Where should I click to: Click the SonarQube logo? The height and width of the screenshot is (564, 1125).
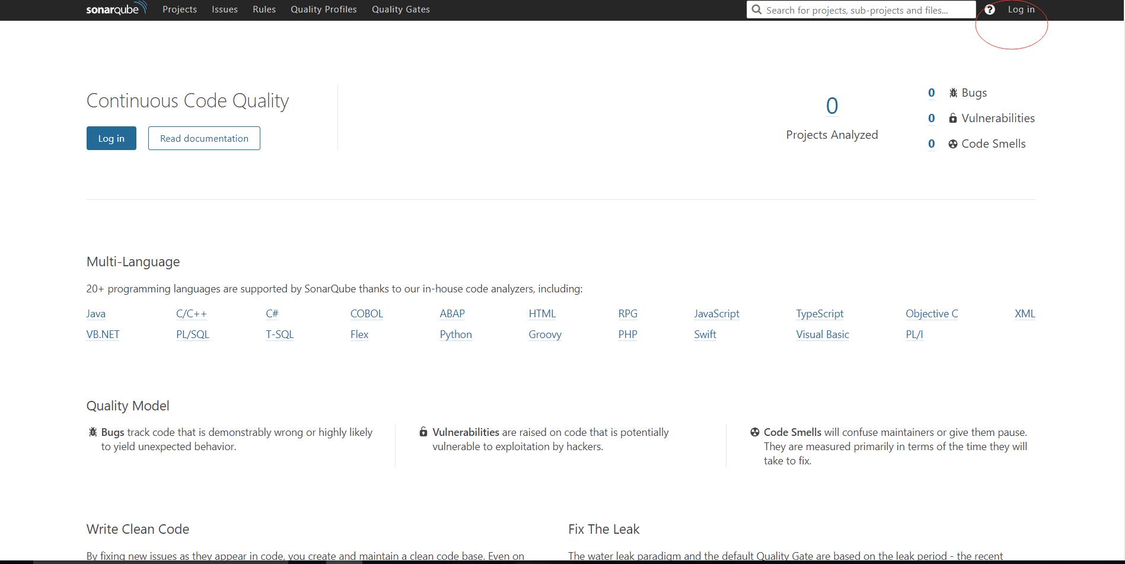pyautogui.click(x=116, y=9)
